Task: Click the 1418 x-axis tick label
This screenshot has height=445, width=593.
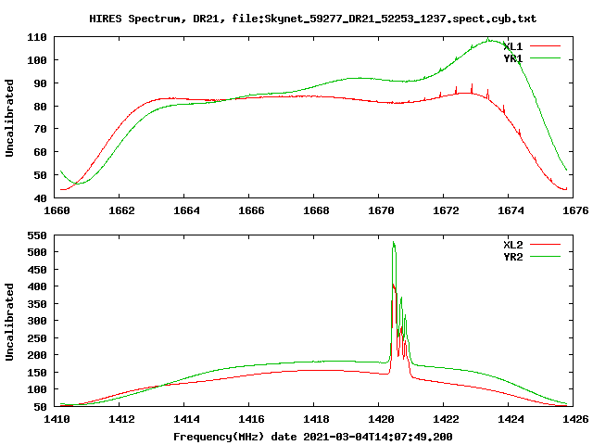Action: (316, 419)
